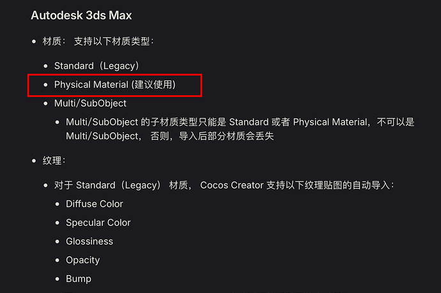Click the bullet beside "Opacity"

coord(57,260)
